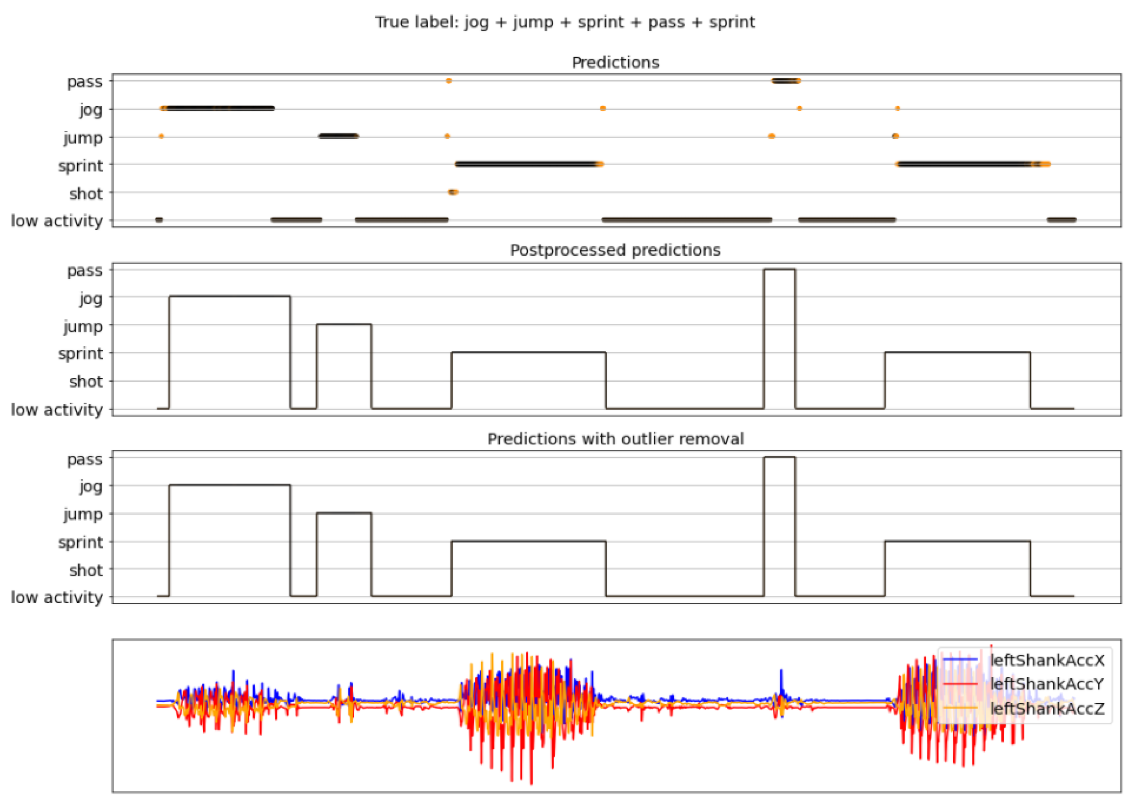The image size is (1129, 804).
Task: Click the blue leftShankAccX legend line
Action: (x=960, y=660)
